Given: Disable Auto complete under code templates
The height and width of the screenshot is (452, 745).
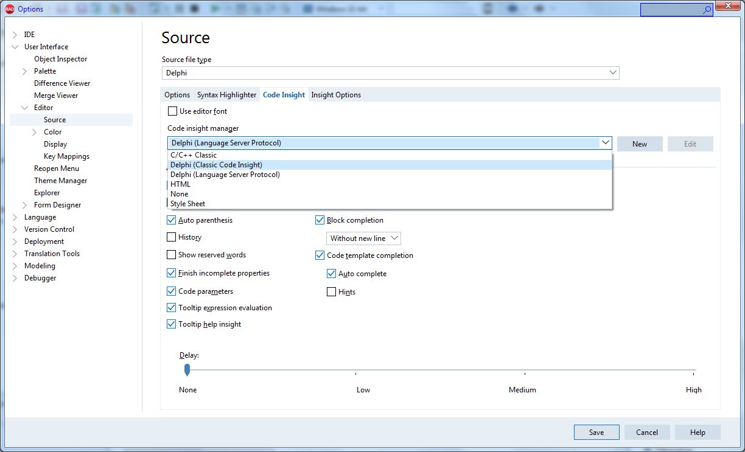Looking at the screenshot, I should (332, 274).
